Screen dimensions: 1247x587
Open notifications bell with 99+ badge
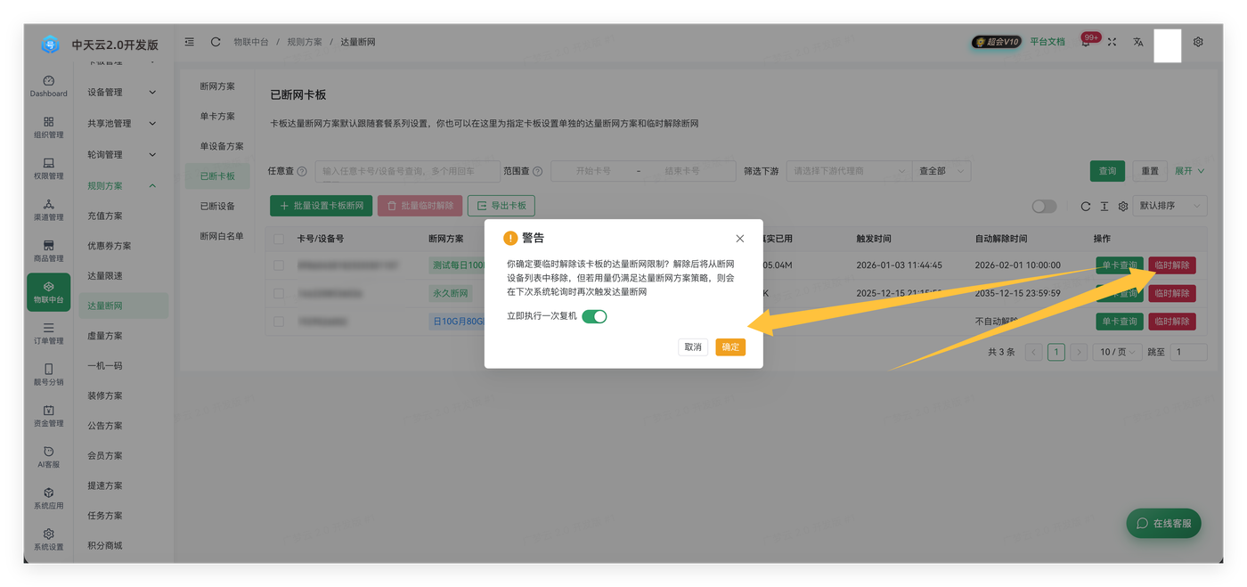(x=1086, y=42)
